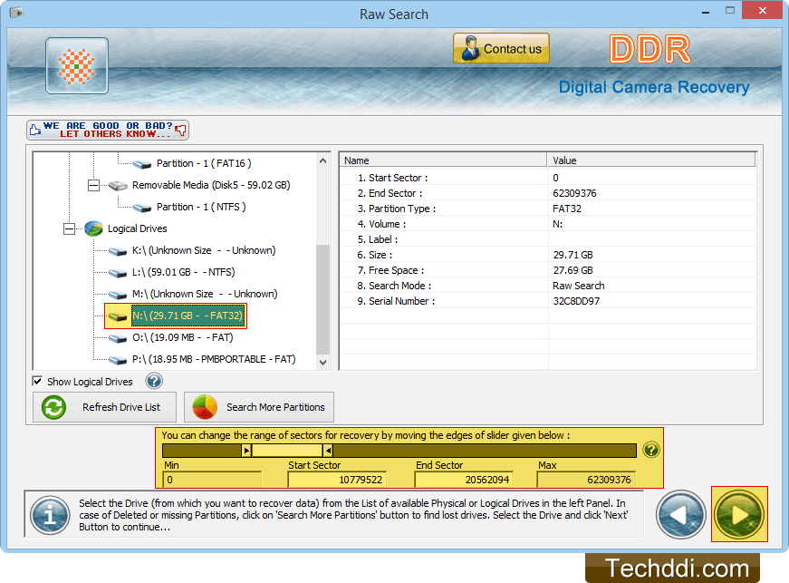Click the info icon in the instructions panel

[50, 515]
